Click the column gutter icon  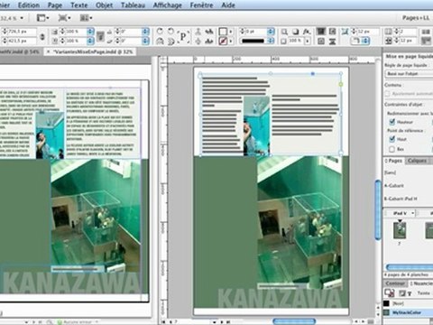coord(389,41)
